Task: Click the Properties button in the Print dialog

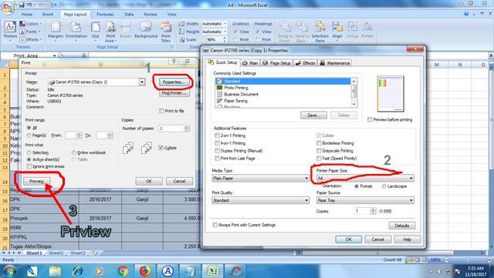Action: coord(174,82)
